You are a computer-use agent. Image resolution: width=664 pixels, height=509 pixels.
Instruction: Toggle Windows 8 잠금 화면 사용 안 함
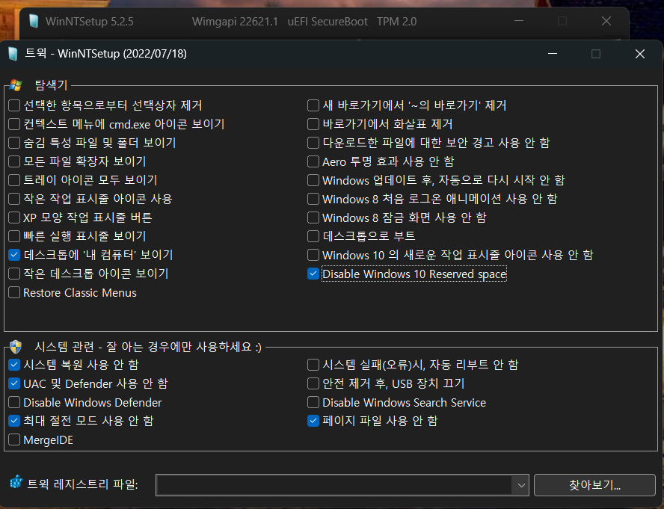pos(313,218)
